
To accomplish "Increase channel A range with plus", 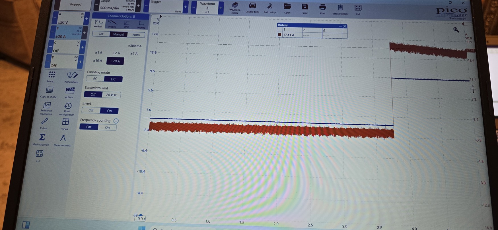I will tap(87, 18).
